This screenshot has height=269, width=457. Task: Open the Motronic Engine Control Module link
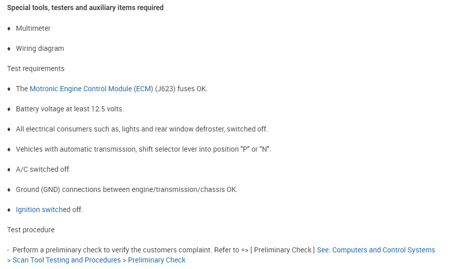[x=81, y=89]
